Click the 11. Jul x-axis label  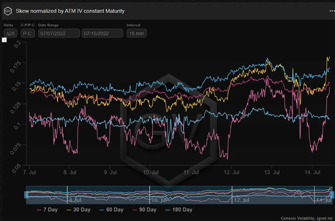tap(191, 172)
